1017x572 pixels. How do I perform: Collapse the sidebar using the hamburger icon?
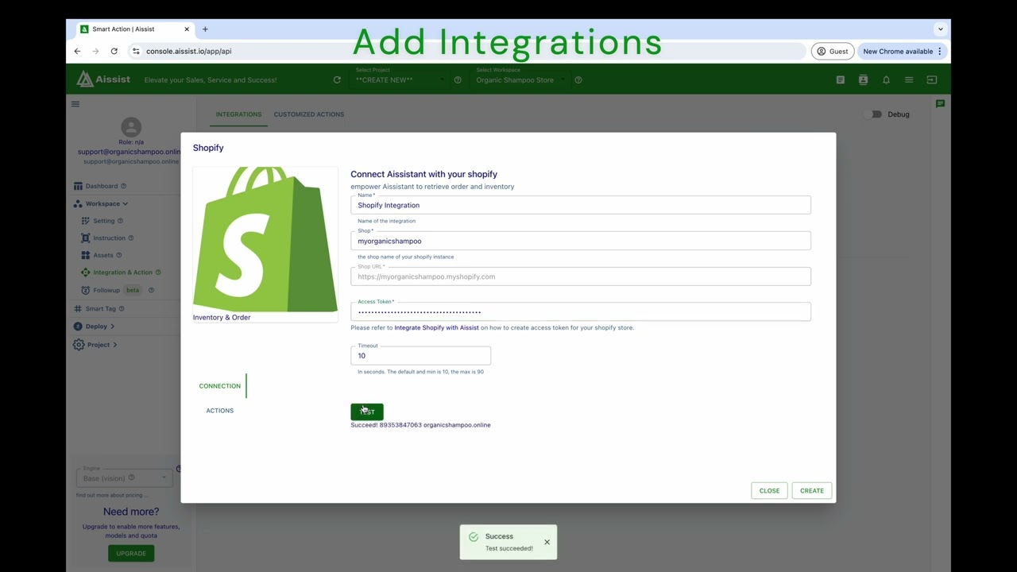coord(75,104)
